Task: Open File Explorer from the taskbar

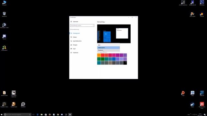Action: (42, 115)
